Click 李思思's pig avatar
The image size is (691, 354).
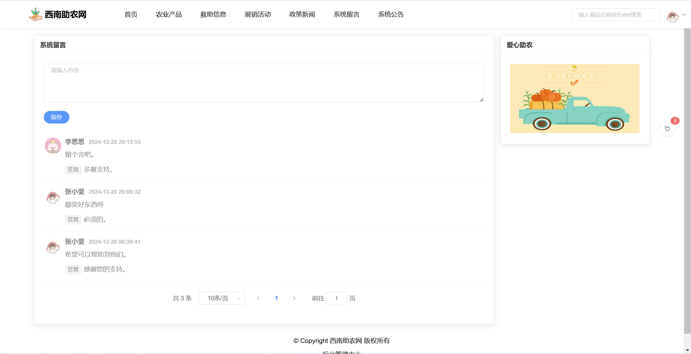(53, 145)
